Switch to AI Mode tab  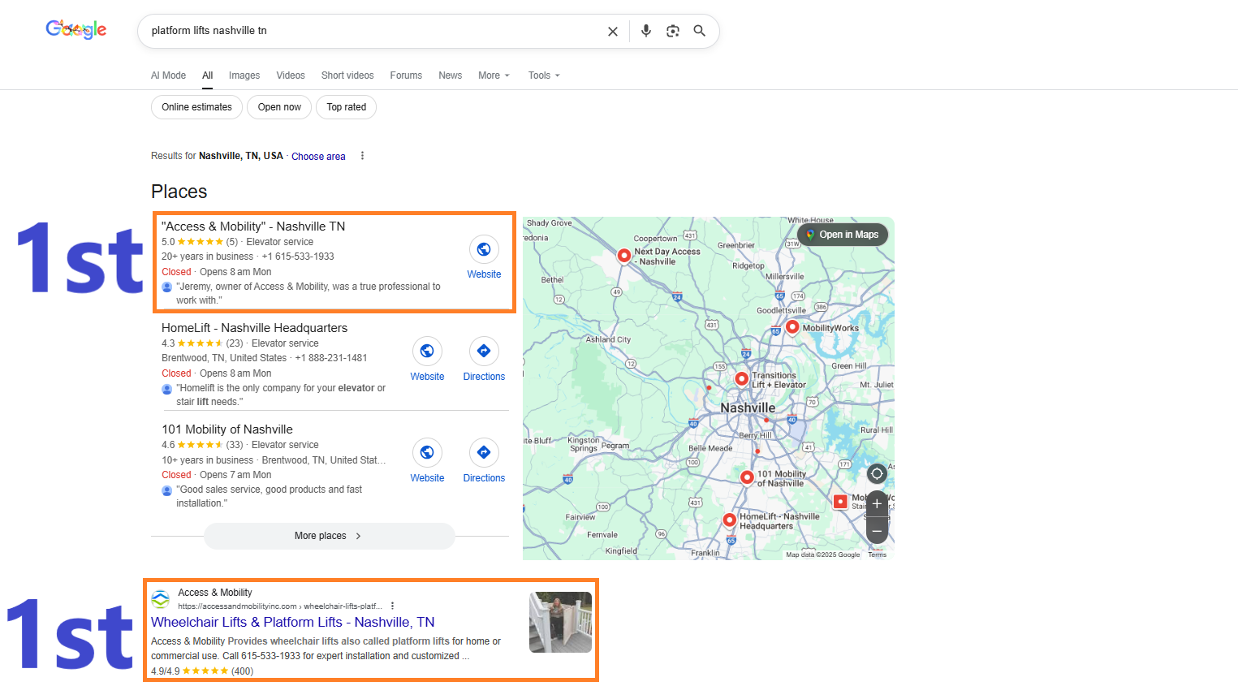click(x=168, y=76)
